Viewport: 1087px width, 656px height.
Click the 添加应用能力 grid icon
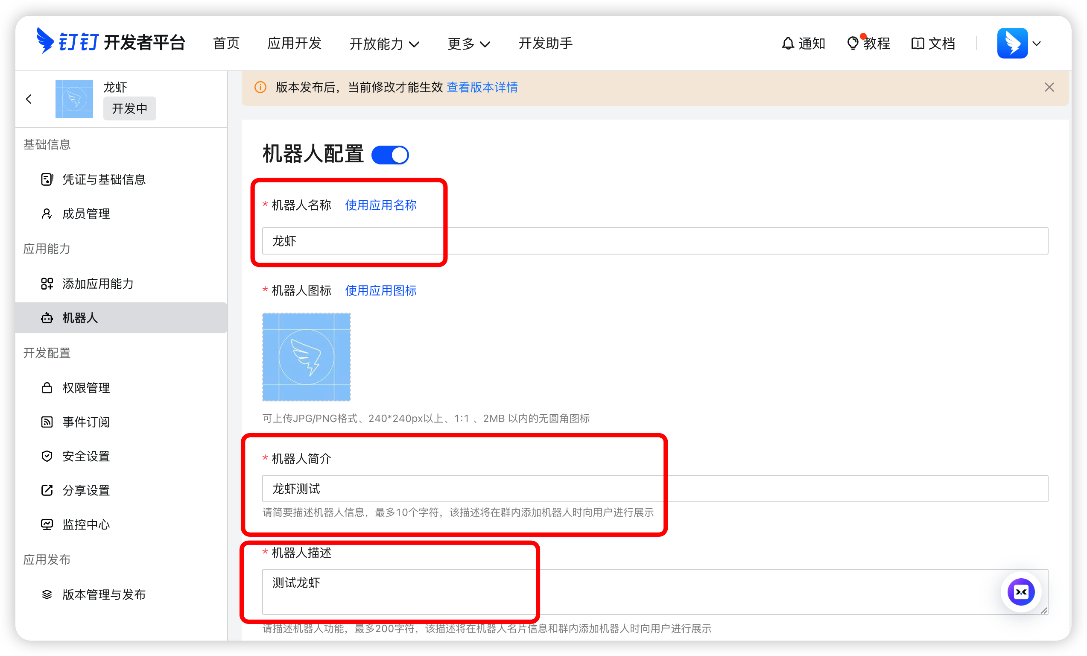47,284
